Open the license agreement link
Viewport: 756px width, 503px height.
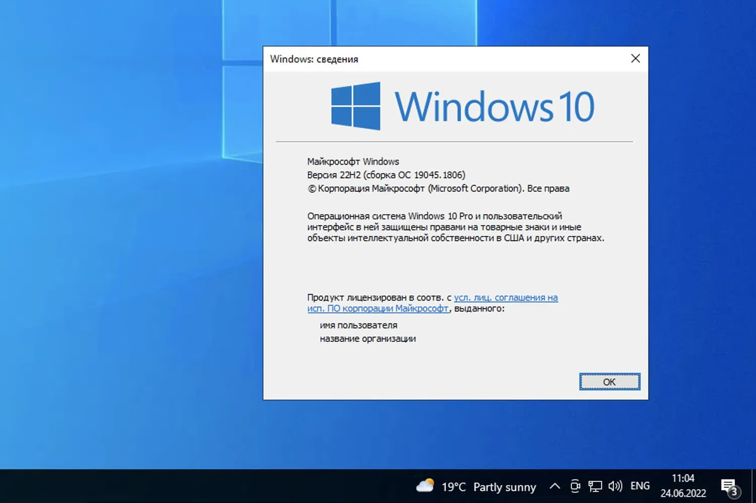(x=506, y=298)
